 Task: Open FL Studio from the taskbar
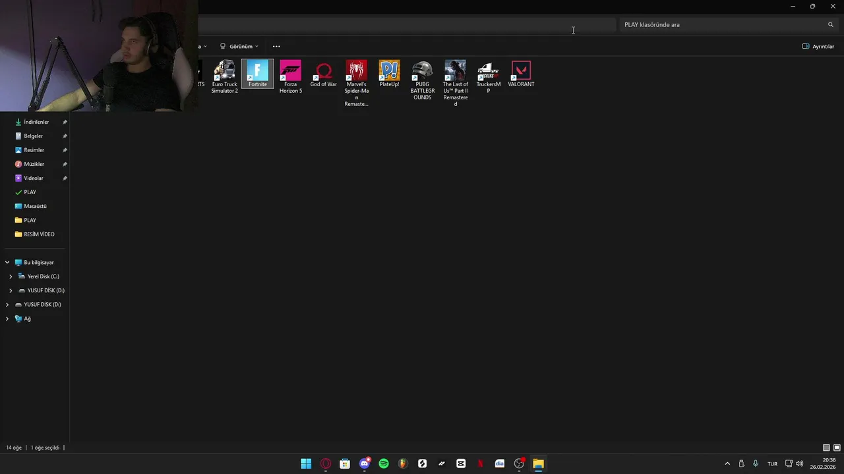click(403, 463)
